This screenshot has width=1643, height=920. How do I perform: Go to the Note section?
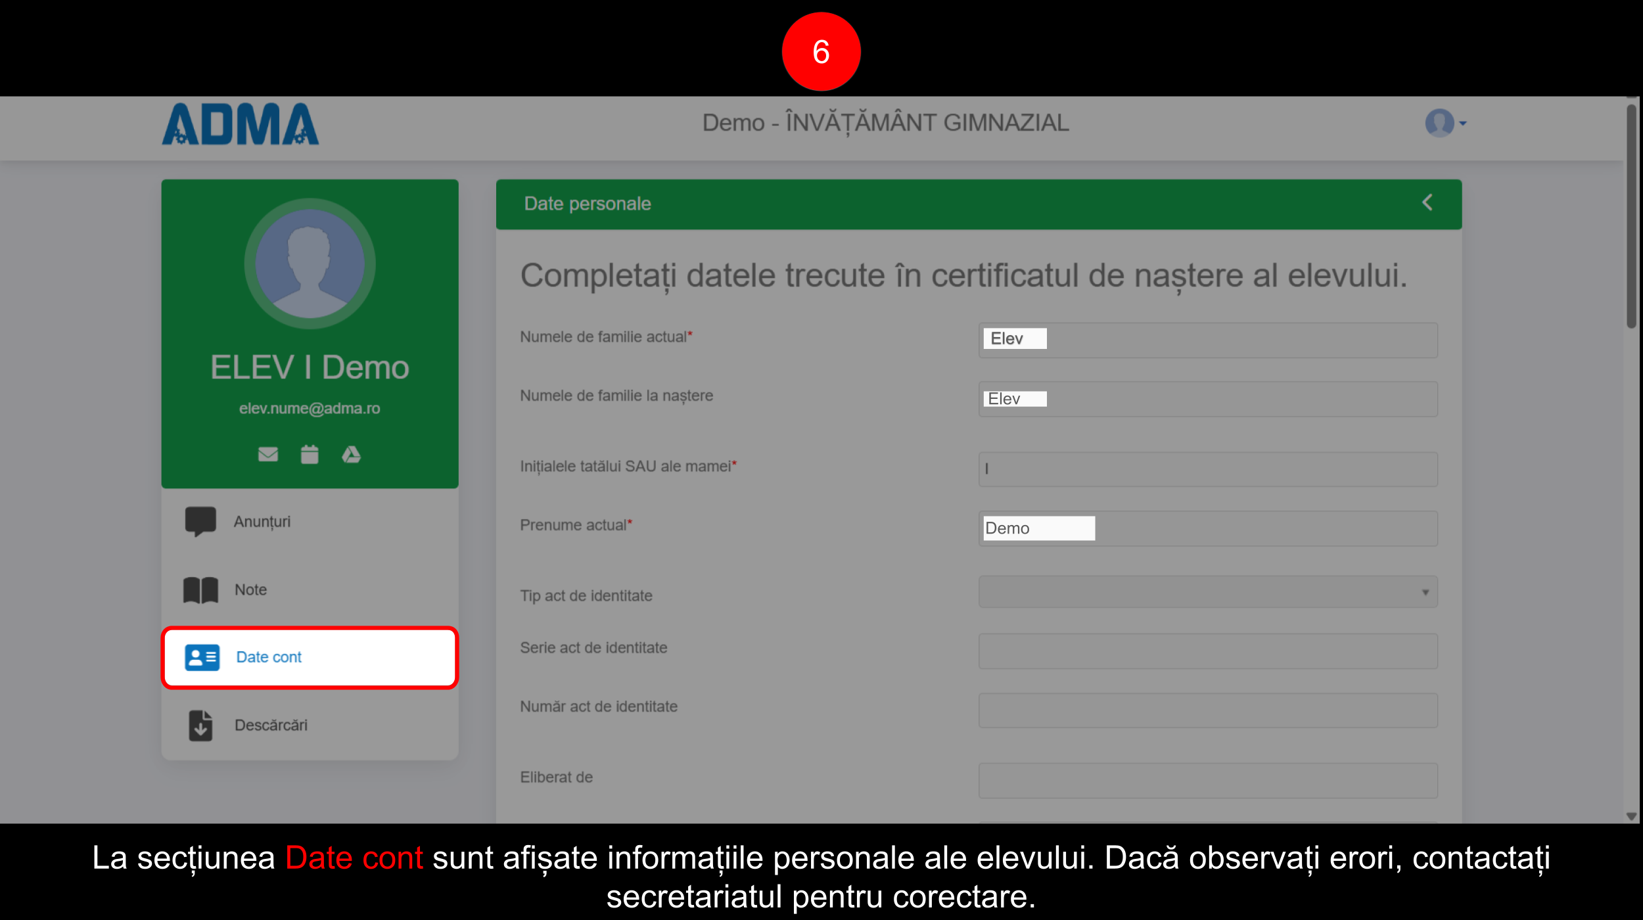pyautogui.click(x=250, y=589)
